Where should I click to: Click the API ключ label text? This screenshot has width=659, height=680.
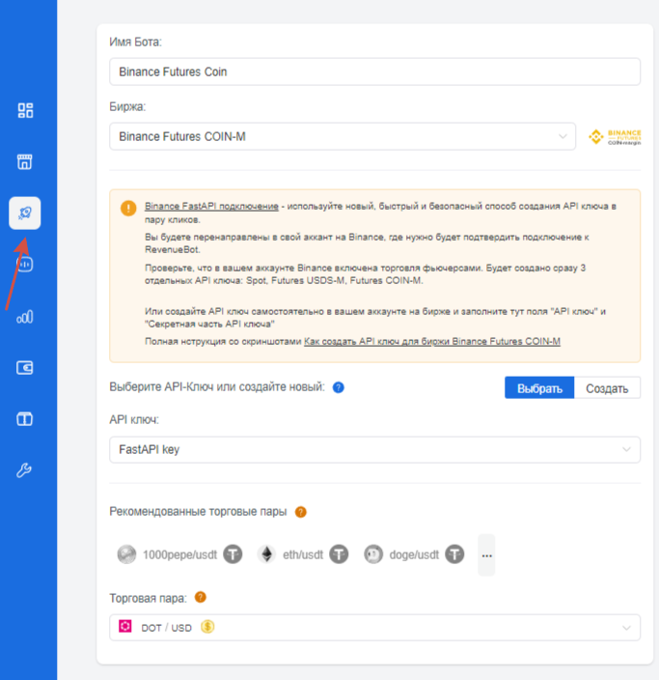134,420
